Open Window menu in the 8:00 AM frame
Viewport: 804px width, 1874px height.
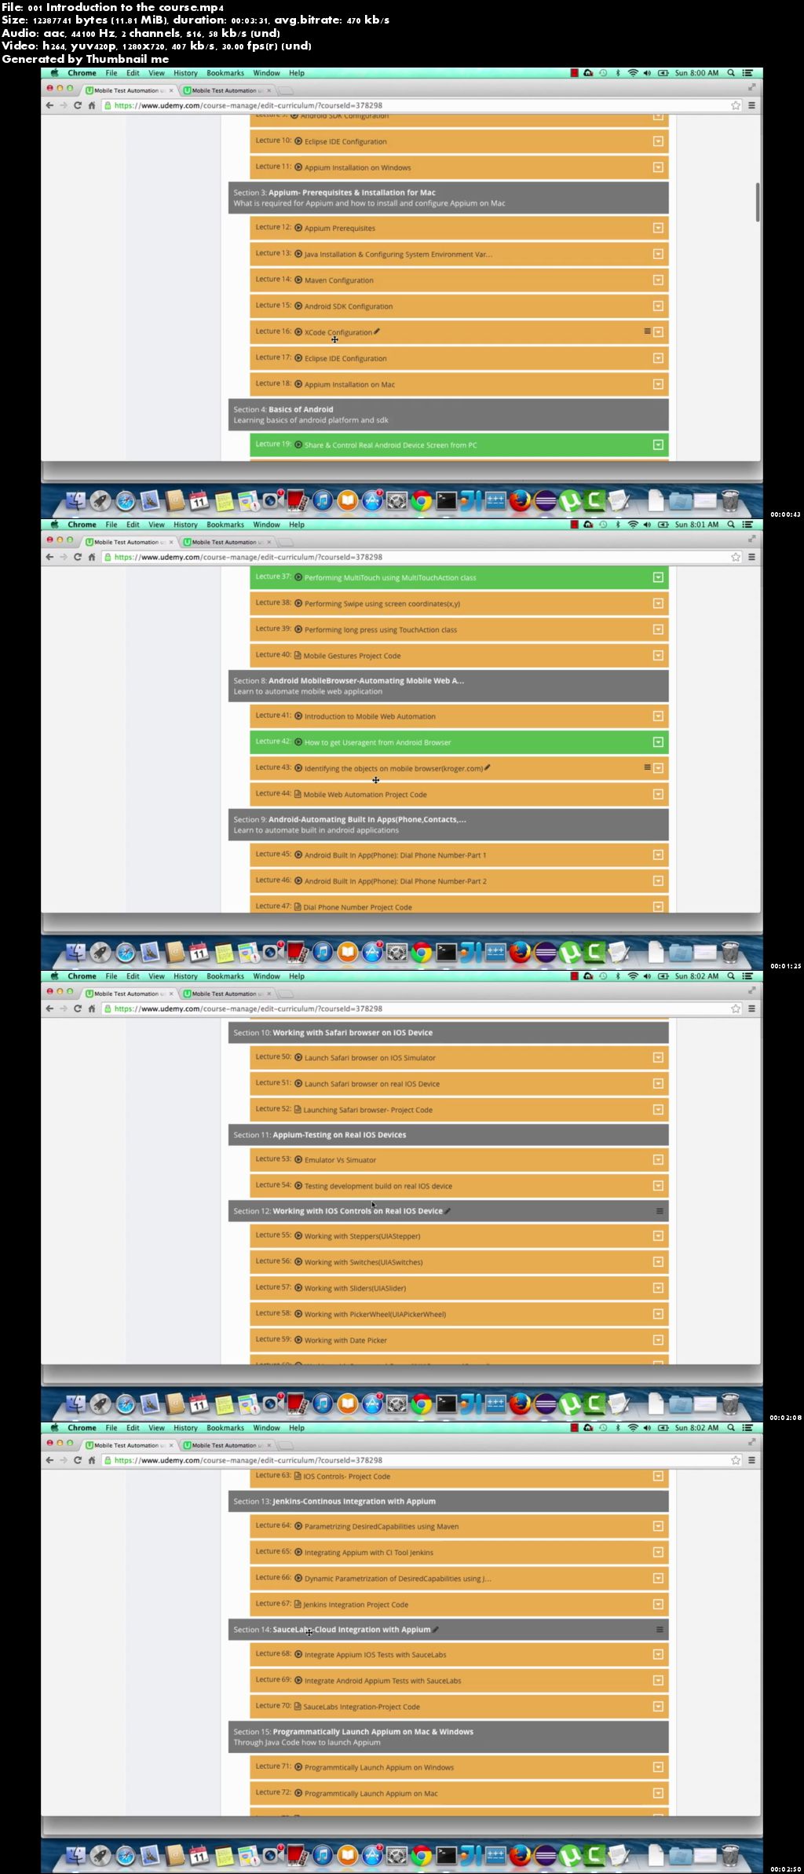[x=266, y=73]
